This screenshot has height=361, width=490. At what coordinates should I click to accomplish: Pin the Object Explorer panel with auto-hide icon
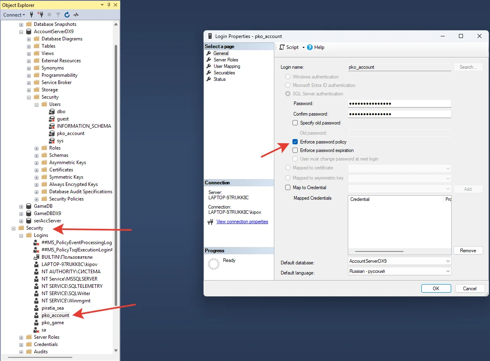(x=109, y=5)
